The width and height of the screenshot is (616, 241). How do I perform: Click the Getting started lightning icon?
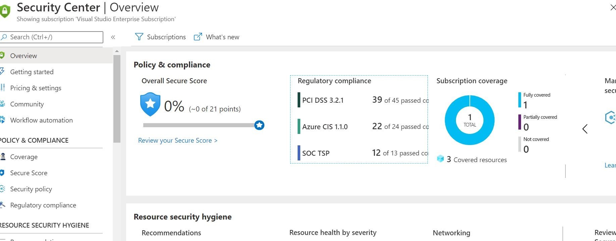[2, 71]
